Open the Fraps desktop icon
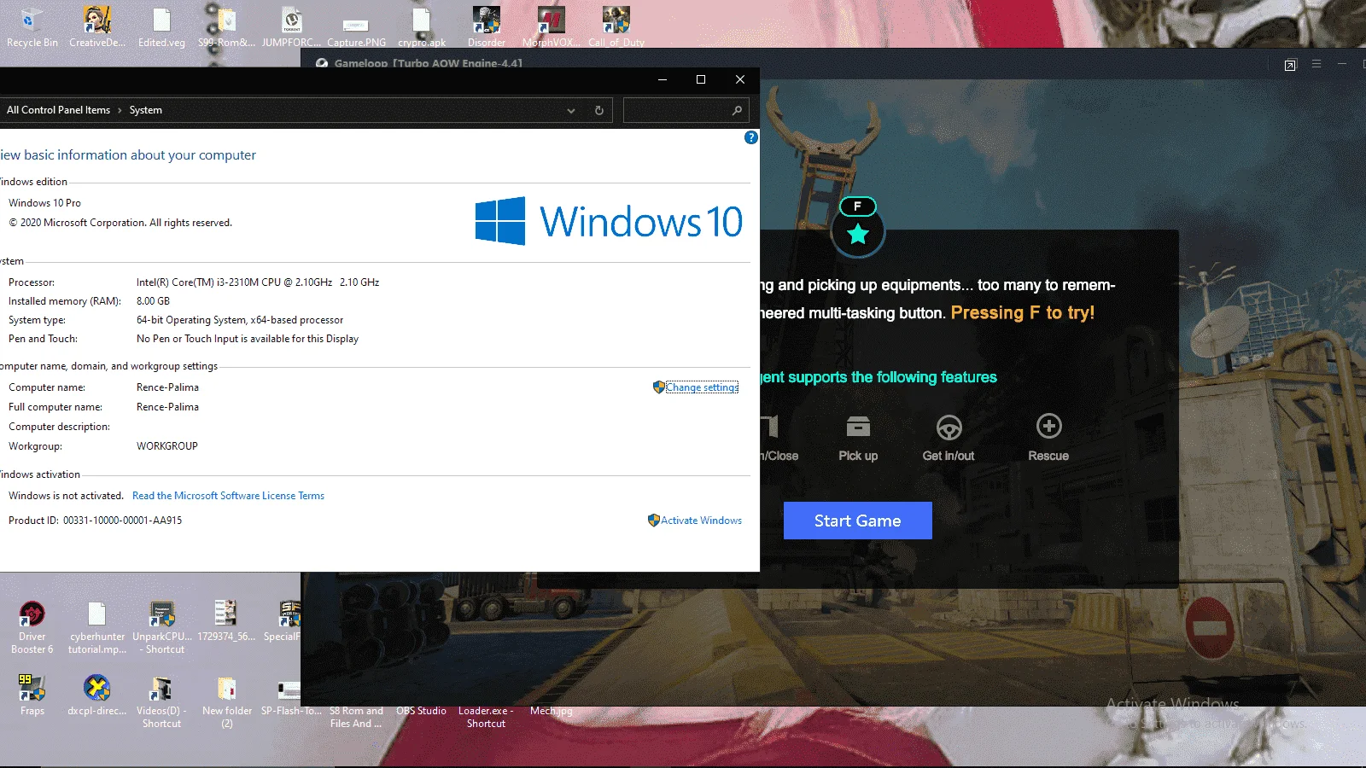The height and width of the screenshot is (768, 1366). pyautogui.click(x=32, y=695)
